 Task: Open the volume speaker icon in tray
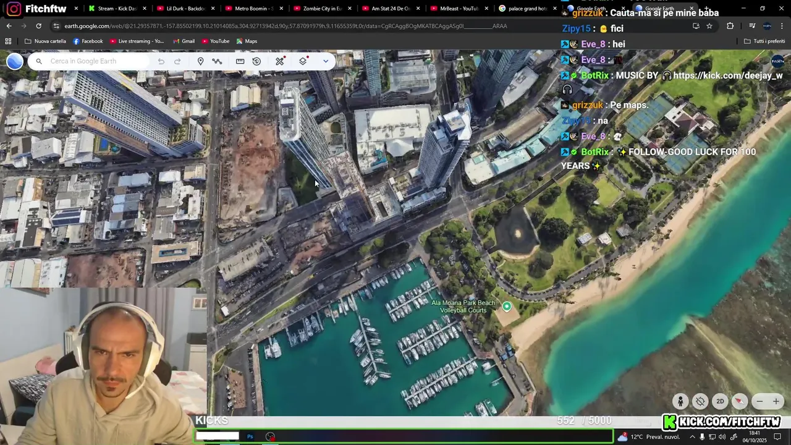pos(722,437)
